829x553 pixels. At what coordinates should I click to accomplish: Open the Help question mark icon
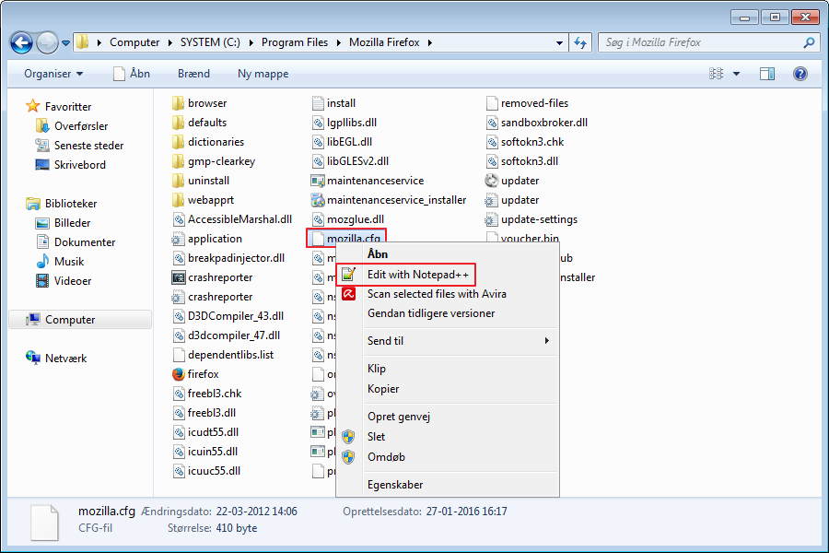[800, 74]
